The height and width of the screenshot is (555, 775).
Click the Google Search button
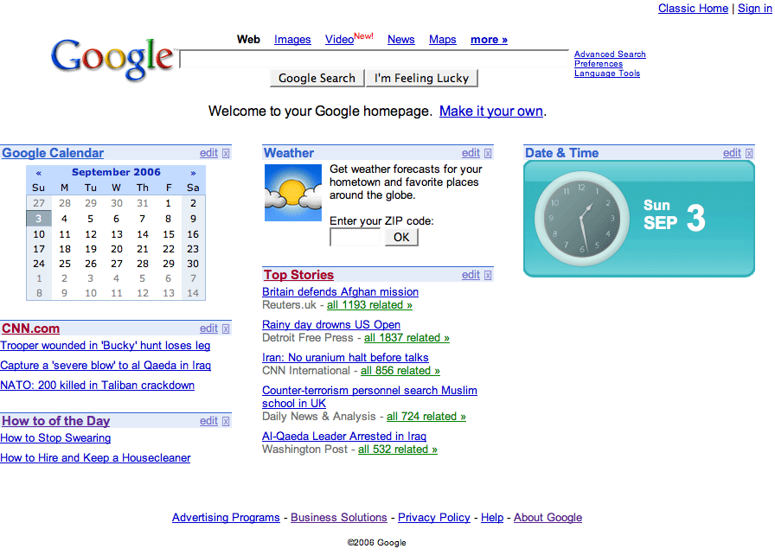point(317,78)
